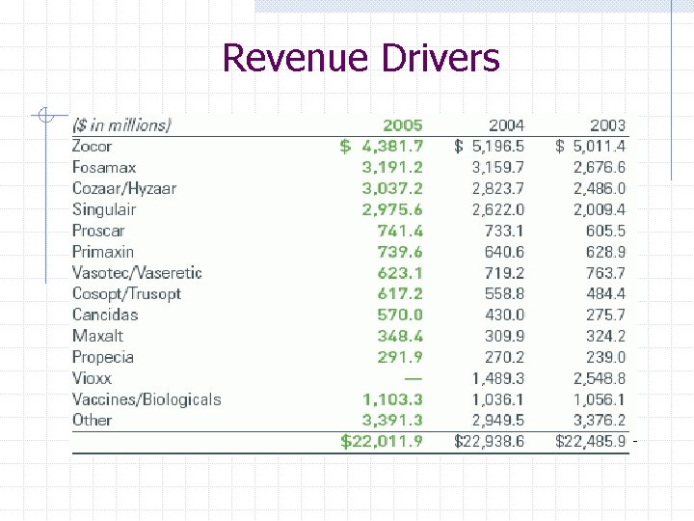Click Singulair 2005 value 2,975.6
The image size is (694, 521).
392,209
